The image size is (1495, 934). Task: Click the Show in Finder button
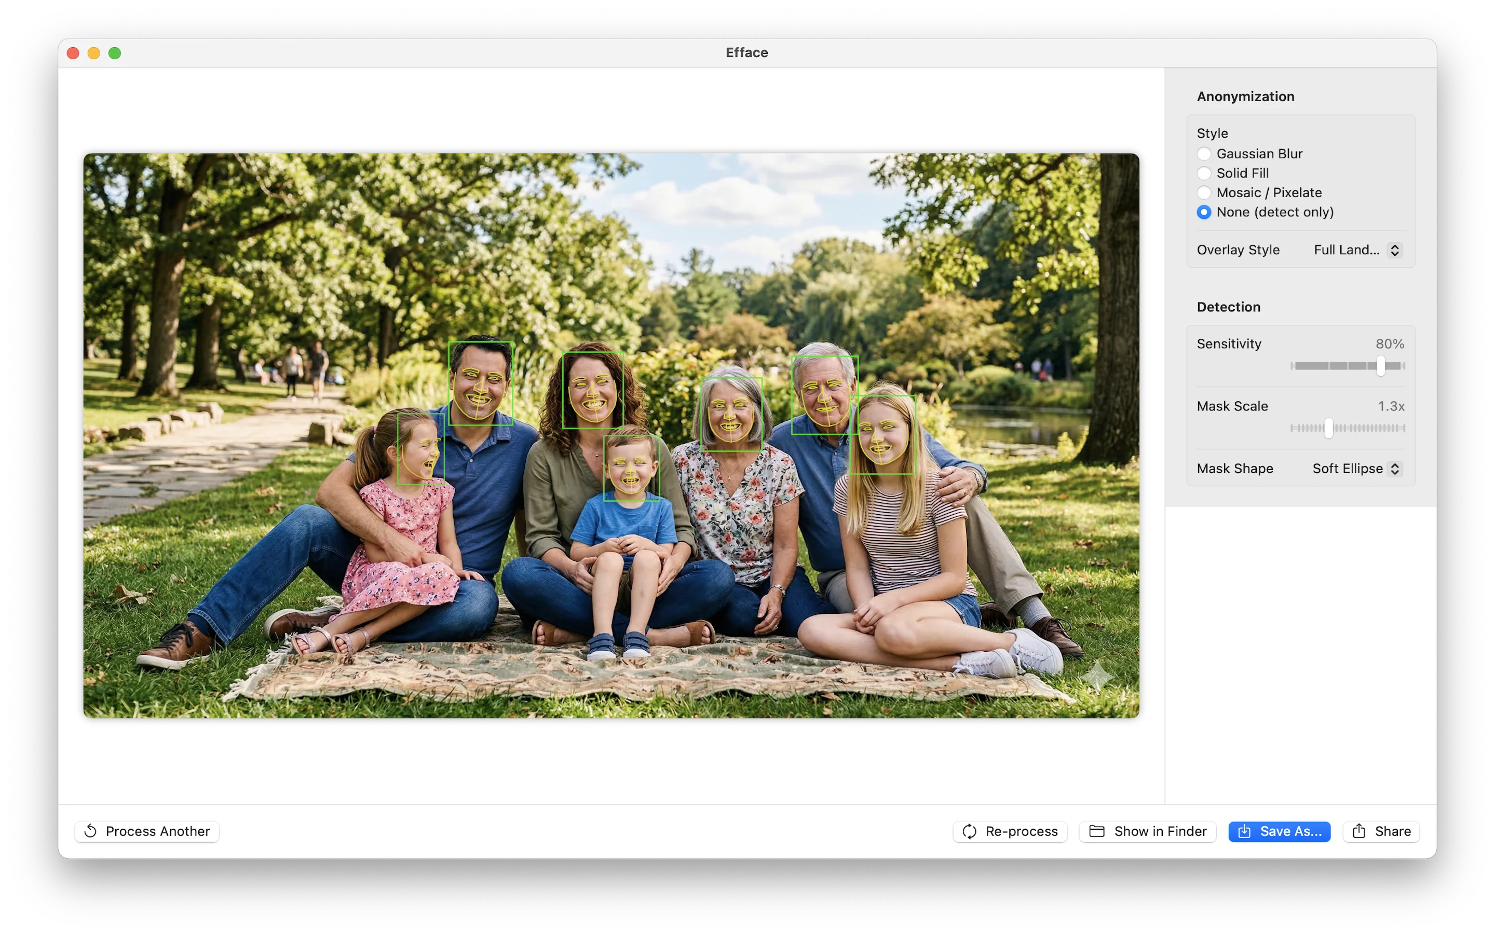coord(1147,831)
